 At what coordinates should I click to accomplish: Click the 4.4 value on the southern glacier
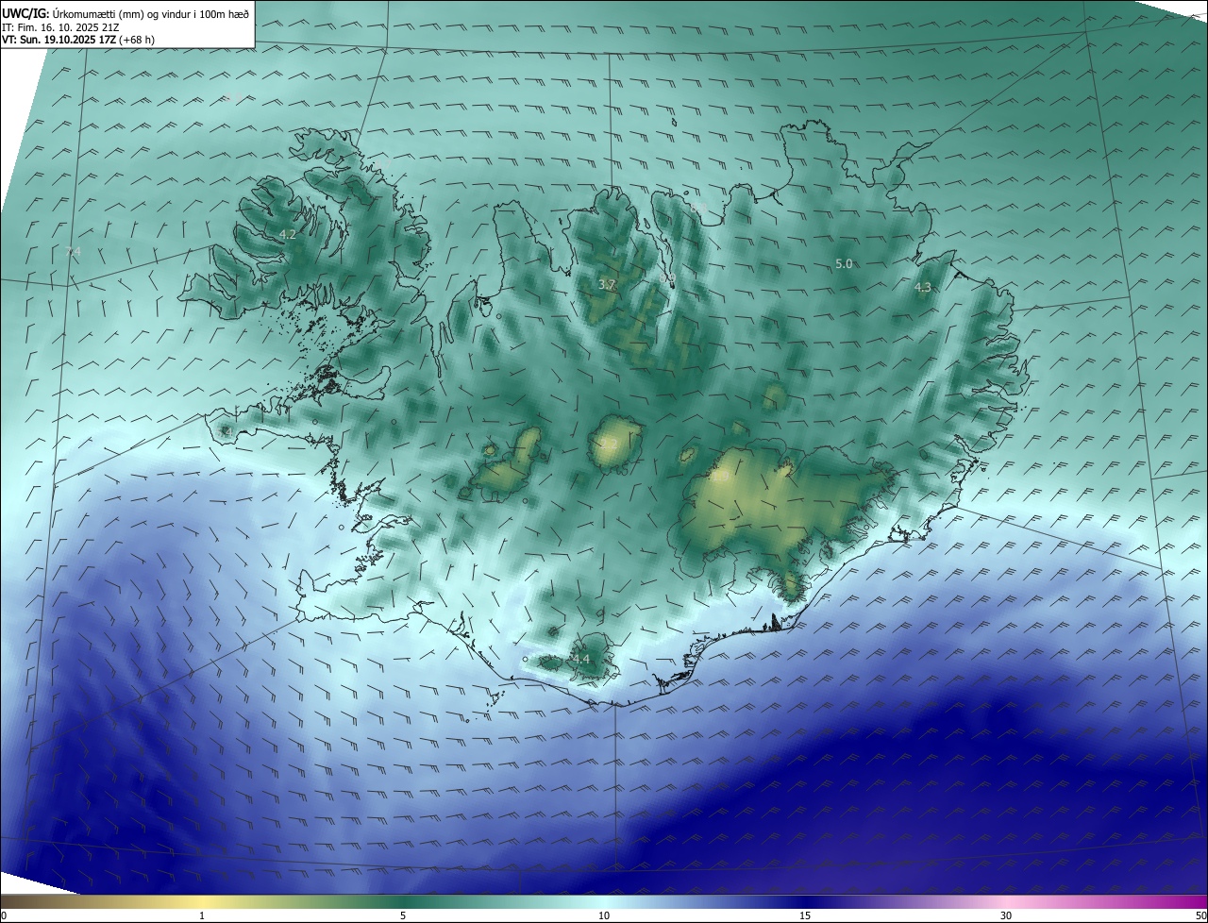point(581,659)
